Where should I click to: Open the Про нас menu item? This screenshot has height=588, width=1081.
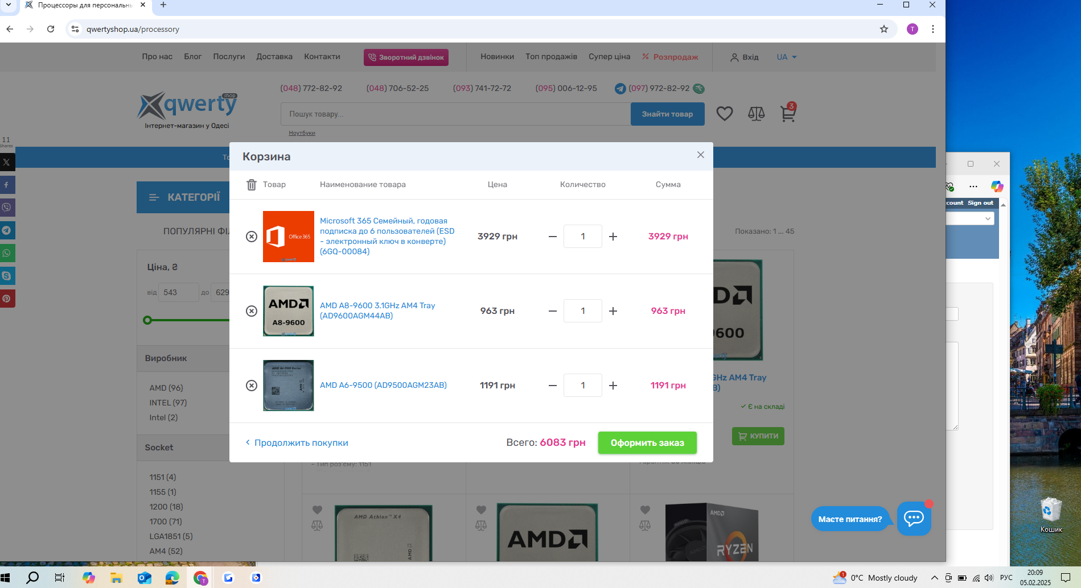click(157, 57)
